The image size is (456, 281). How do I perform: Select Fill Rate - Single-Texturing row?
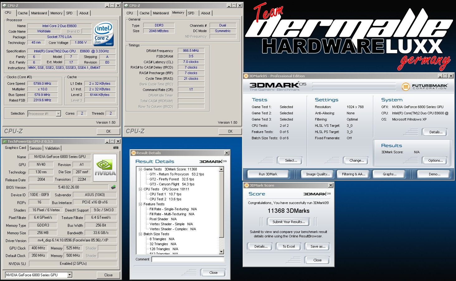point(173,209)
